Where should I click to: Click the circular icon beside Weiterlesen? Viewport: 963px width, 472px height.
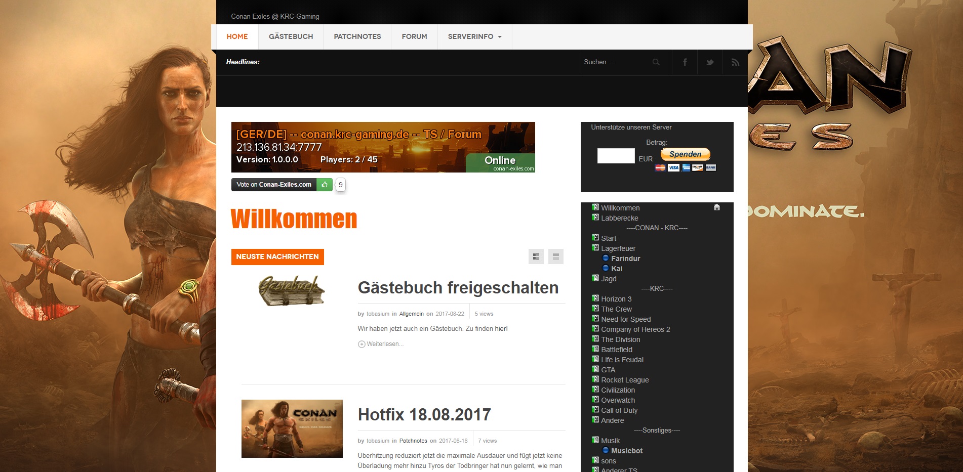362,344
